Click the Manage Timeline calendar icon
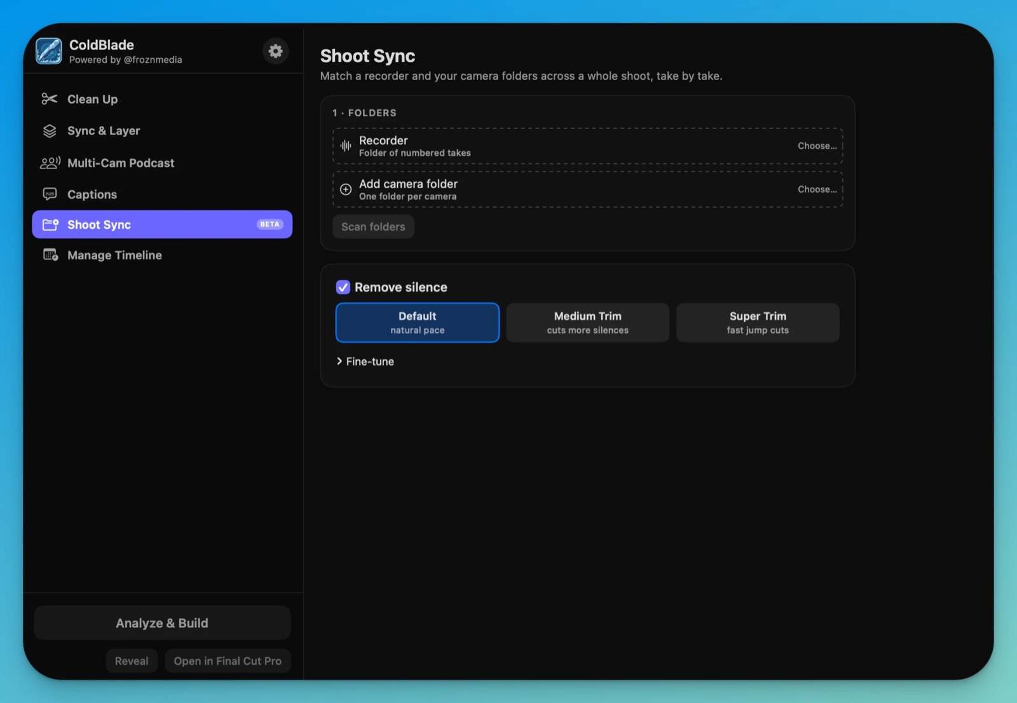Viewport: 1017px width, 703px height. point(50,255)
